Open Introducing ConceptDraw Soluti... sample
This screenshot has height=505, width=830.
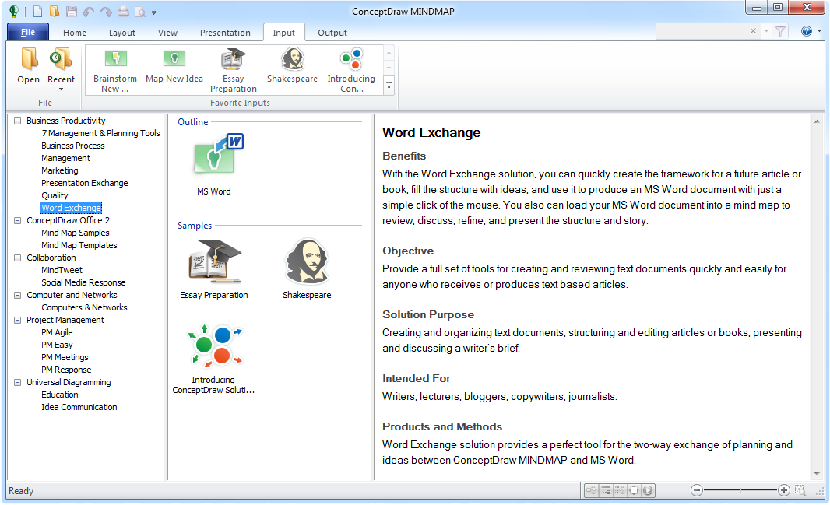213,359
